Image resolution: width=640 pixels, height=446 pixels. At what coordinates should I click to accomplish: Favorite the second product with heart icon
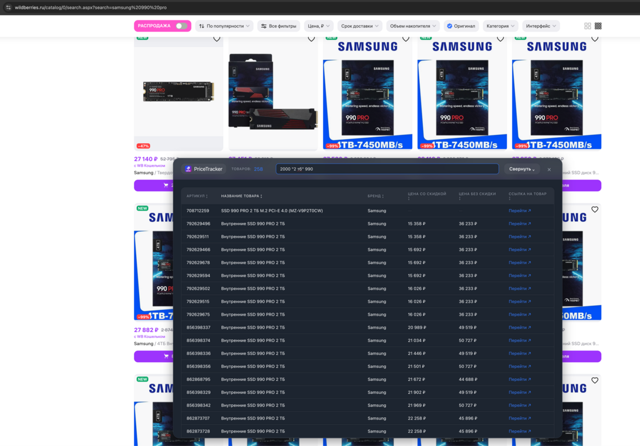tap(311, 39)
